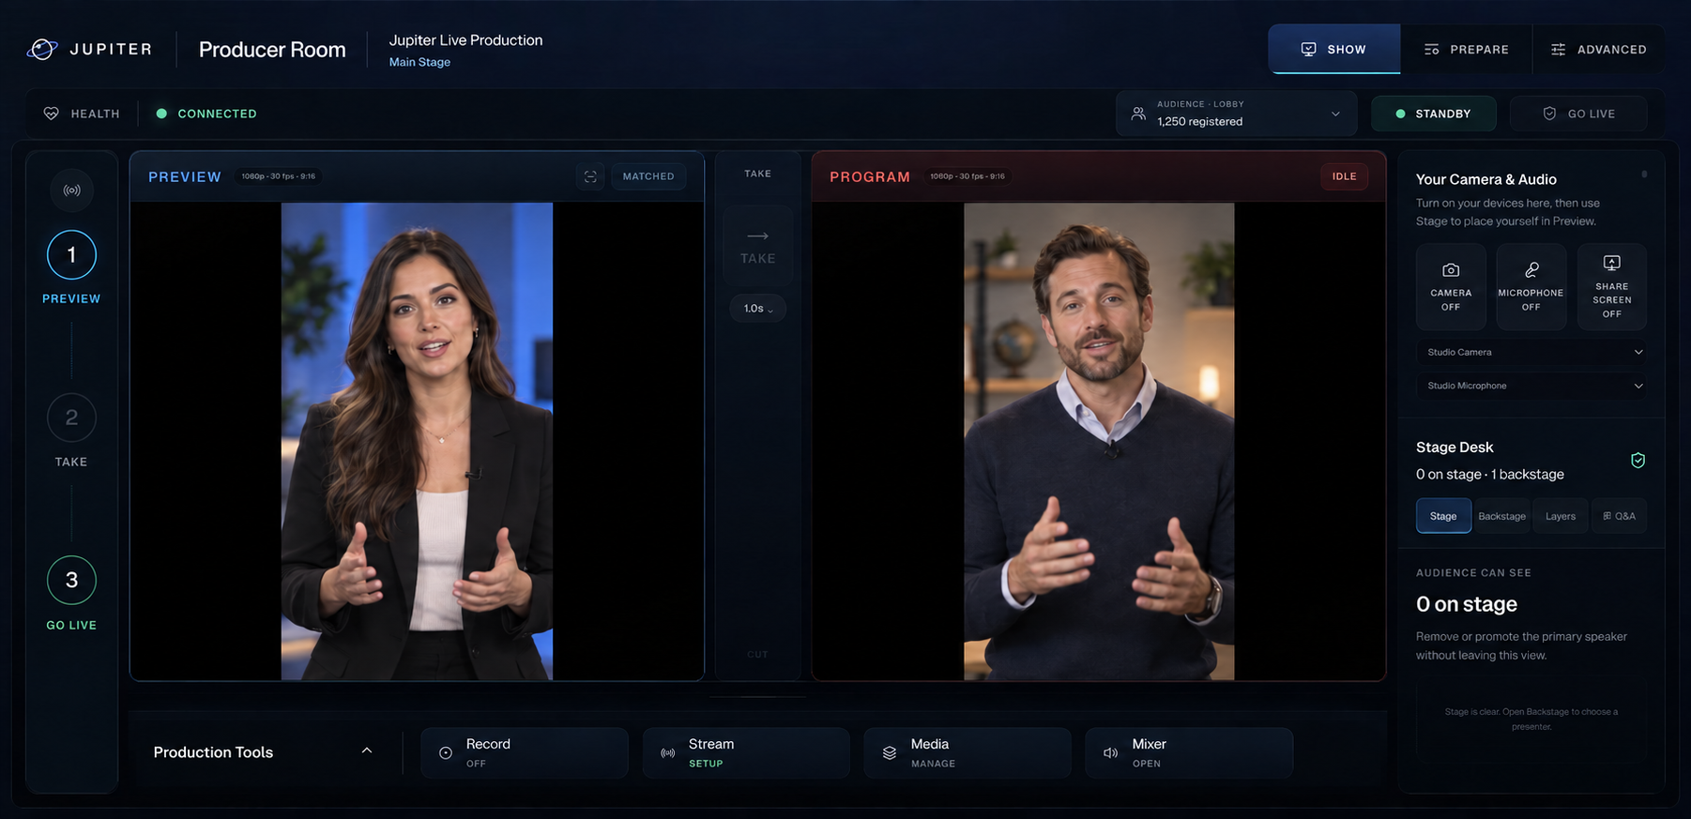Click the Go Live button
1691x819 pixels.
(1578, 114)
